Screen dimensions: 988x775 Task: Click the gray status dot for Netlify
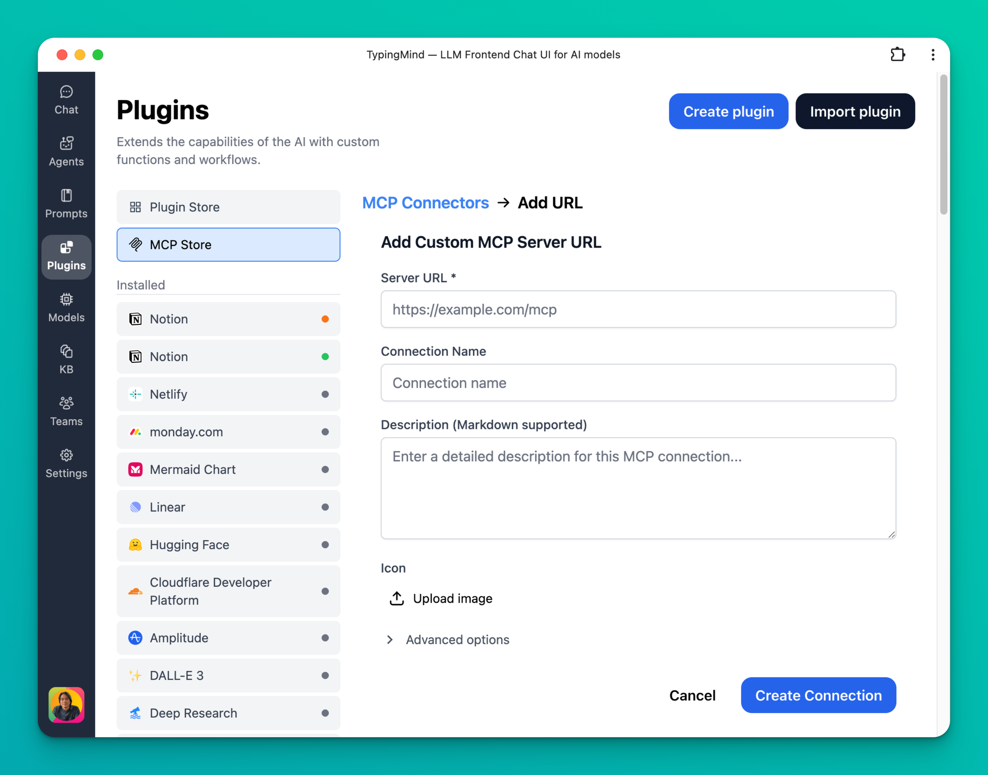coord(325,394)
